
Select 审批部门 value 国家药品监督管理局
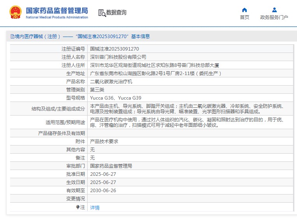(x=111, y=166)
